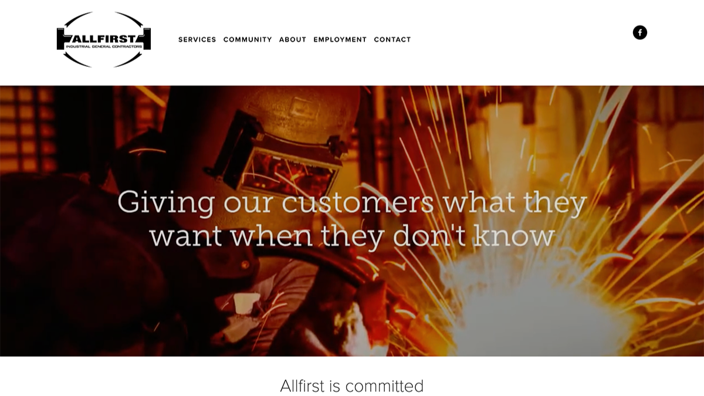
Task: Select About in the navigation bar
Action: 293,40
